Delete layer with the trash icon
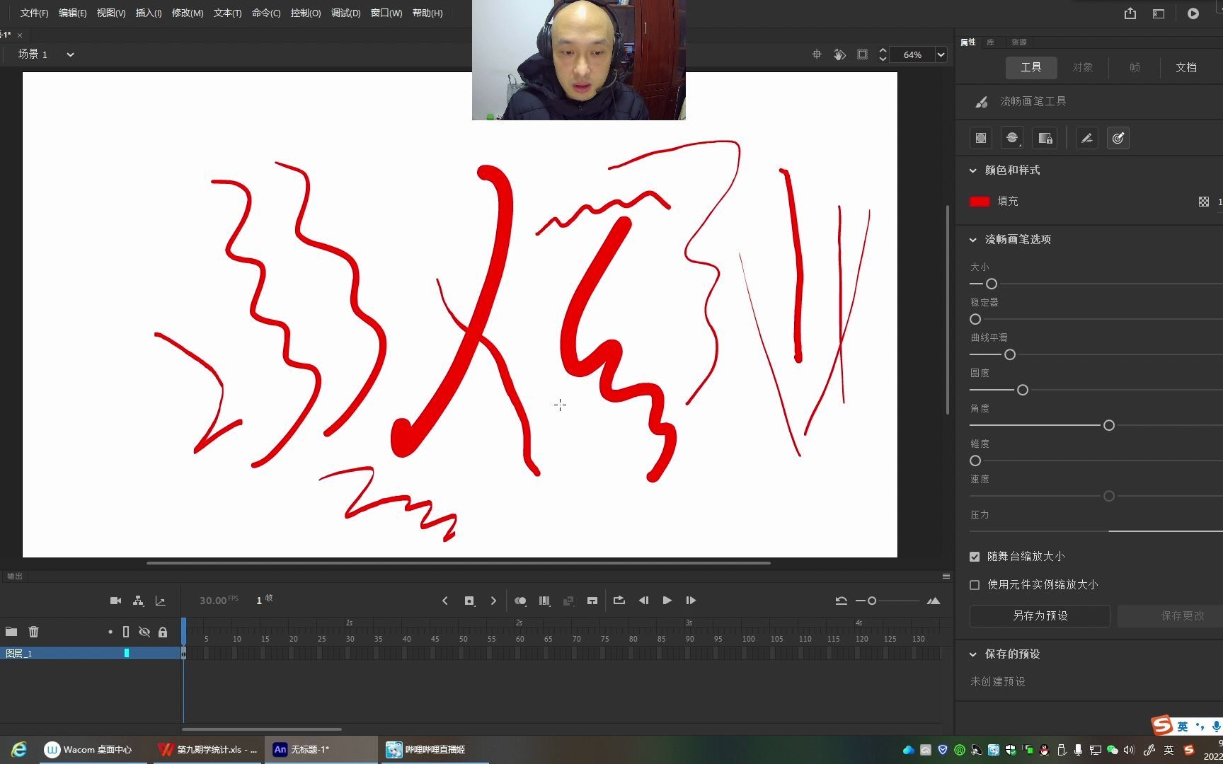Screen dimensions: 1223x764 tap(33, 632)
